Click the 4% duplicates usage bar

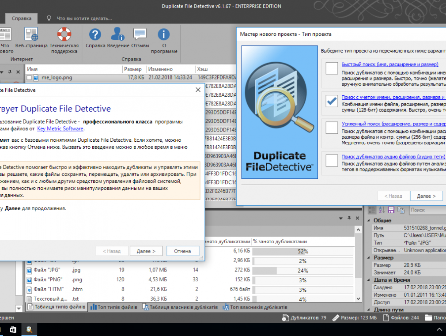click(x=302, y=299)
